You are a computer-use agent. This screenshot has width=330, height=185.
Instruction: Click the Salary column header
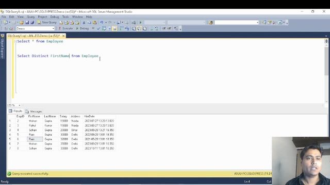coord(63,116)
